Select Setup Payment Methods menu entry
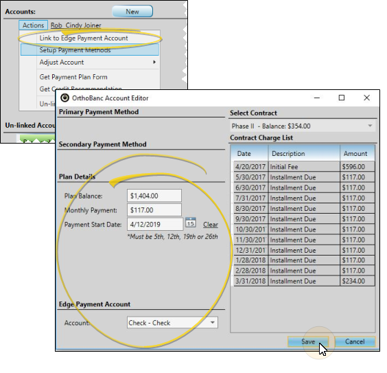Image resolution: width=387 pixels, height=373 pixels. click(90, 50)
